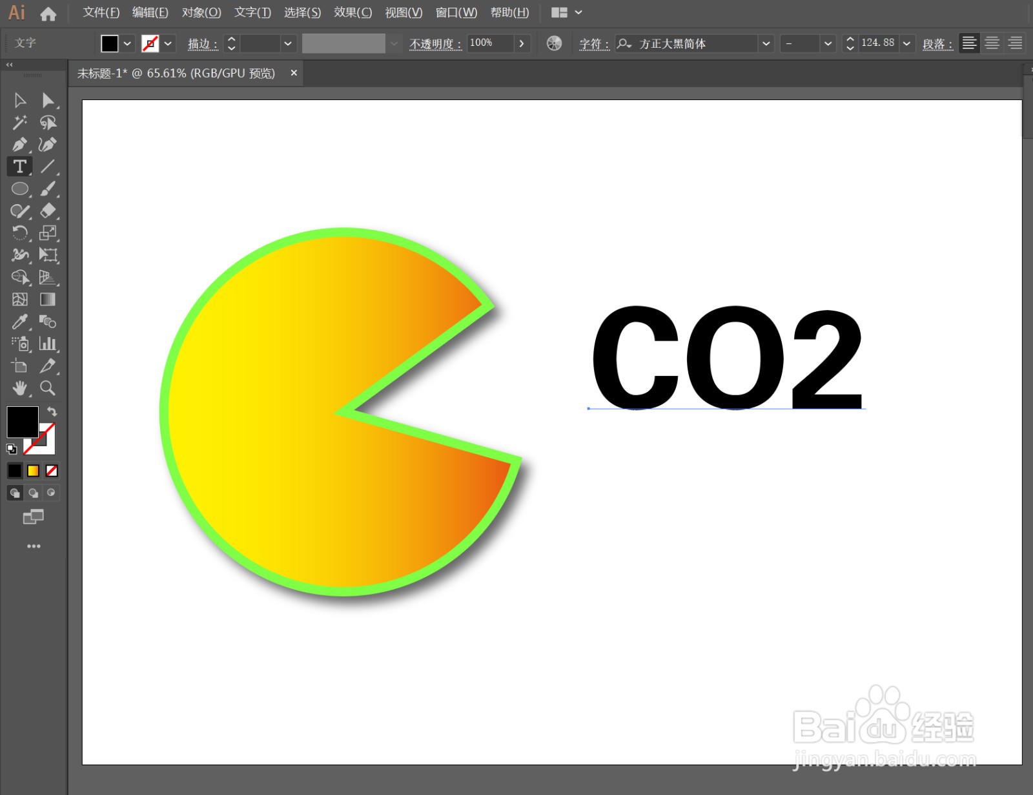Open Edit Toolbar three dots

[x=34, y=546]
